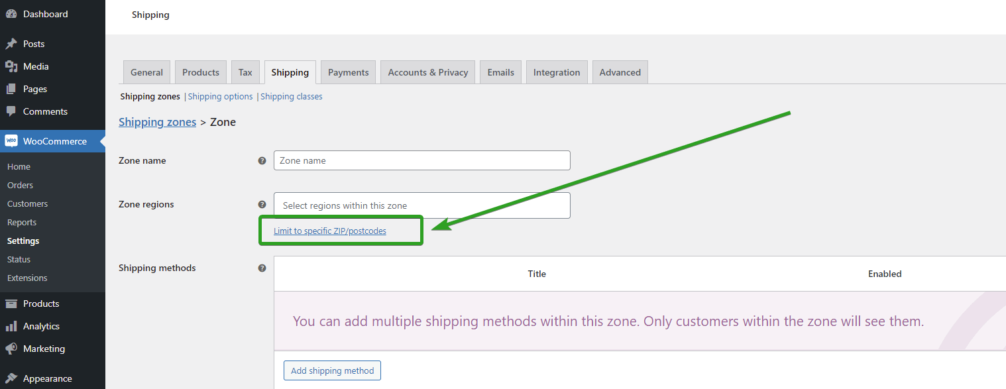Open the Accounts & Privacy tab

[427, 72]
